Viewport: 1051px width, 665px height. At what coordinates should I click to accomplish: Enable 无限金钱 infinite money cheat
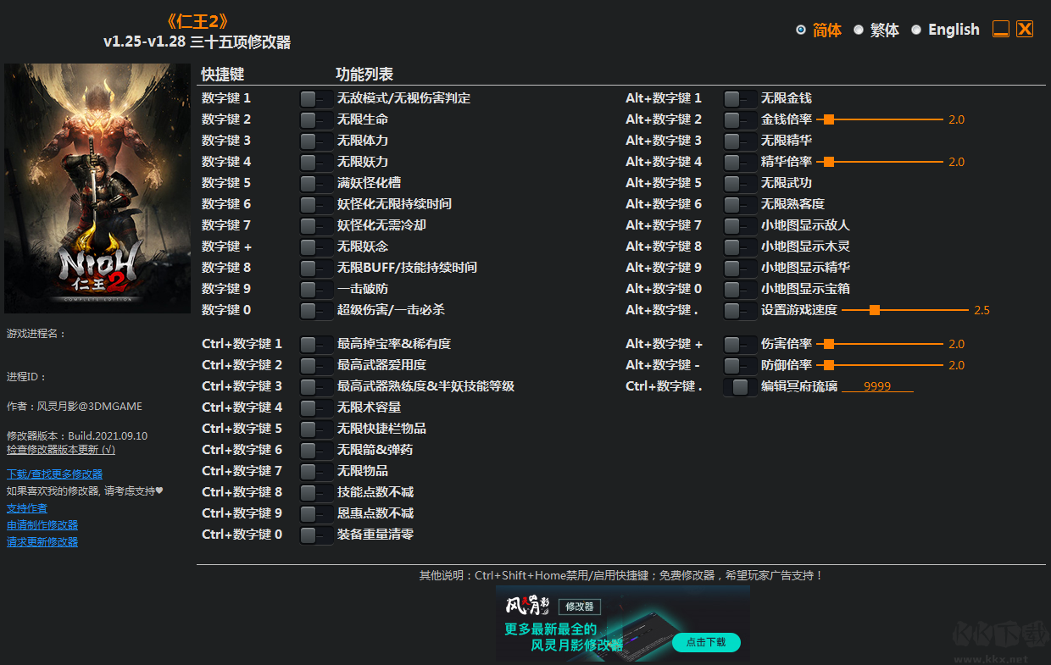coord(739,97)
